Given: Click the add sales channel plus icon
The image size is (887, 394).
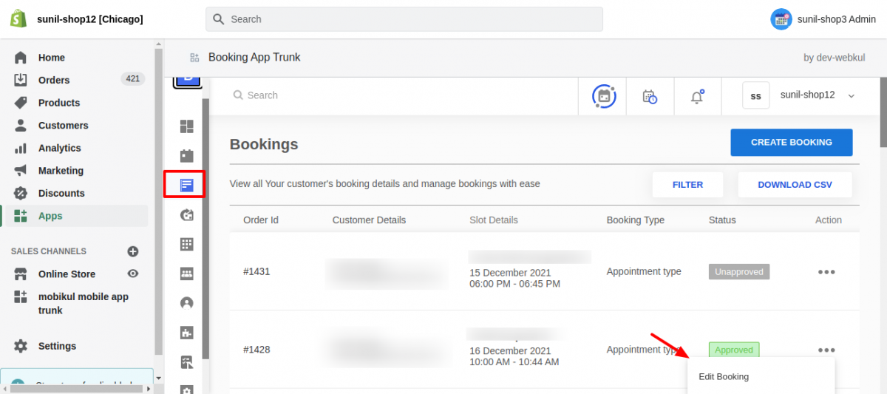Looking at the screenshot, I should click(133, 251).
